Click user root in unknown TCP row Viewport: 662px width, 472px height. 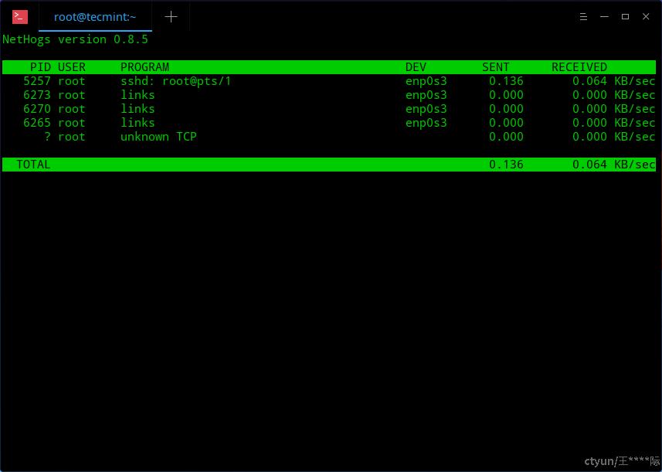pos(72,137)
